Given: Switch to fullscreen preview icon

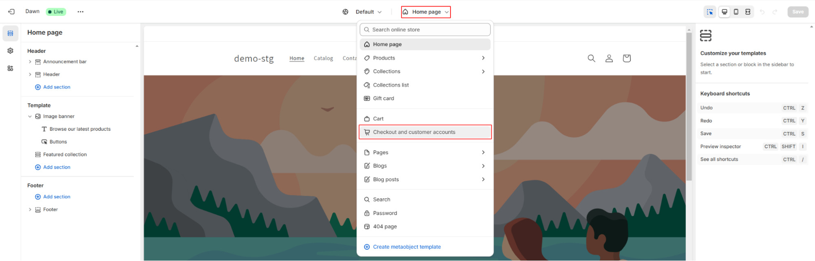Looking at the screenshot, I should [x=748, y=12].
